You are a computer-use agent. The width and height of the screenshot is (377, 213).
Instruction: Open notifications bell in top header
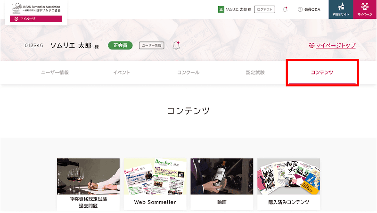coord(285,9)
